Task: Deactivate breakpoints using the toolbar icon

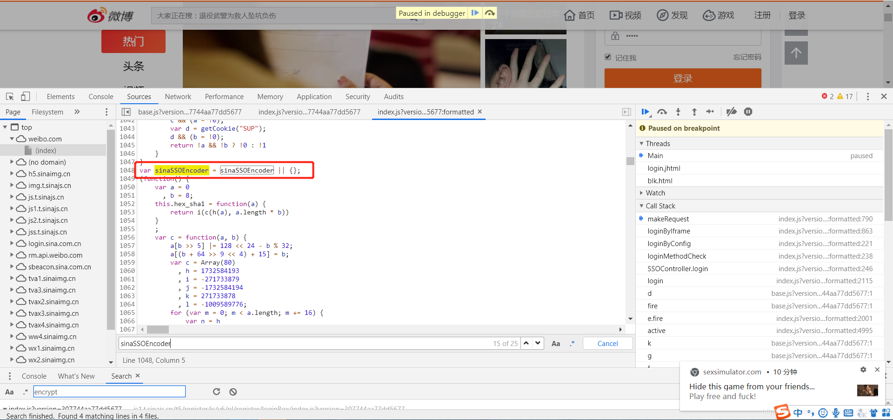Action: pyautogui.click(x=731, y=112)
